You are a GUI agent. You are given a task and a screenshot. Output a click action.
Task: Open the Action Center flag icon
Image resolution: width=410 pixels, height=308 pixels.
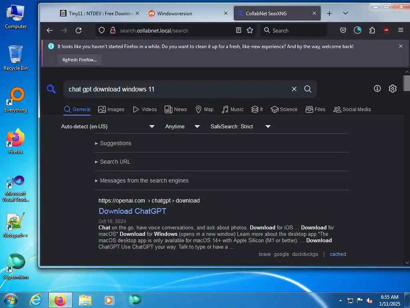(x=360, y=300)
